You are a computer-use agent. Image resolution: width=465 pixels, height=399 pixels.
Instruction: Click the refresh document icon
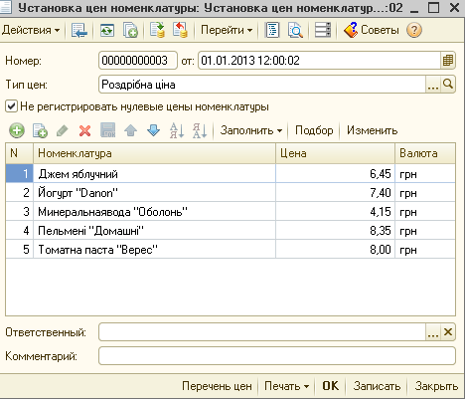click(107, 30)
